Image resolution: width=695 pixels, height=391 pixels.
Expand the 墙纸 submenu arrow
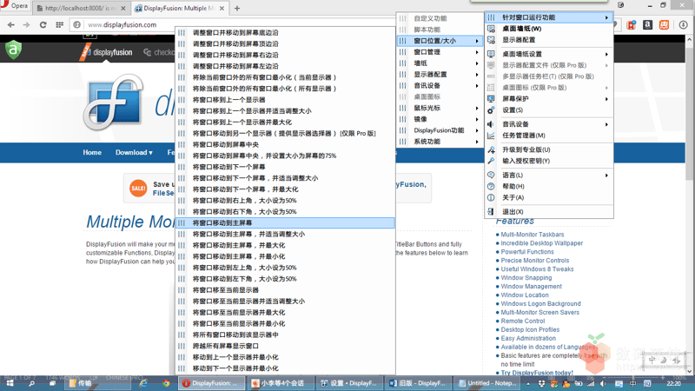click(477, 63)
